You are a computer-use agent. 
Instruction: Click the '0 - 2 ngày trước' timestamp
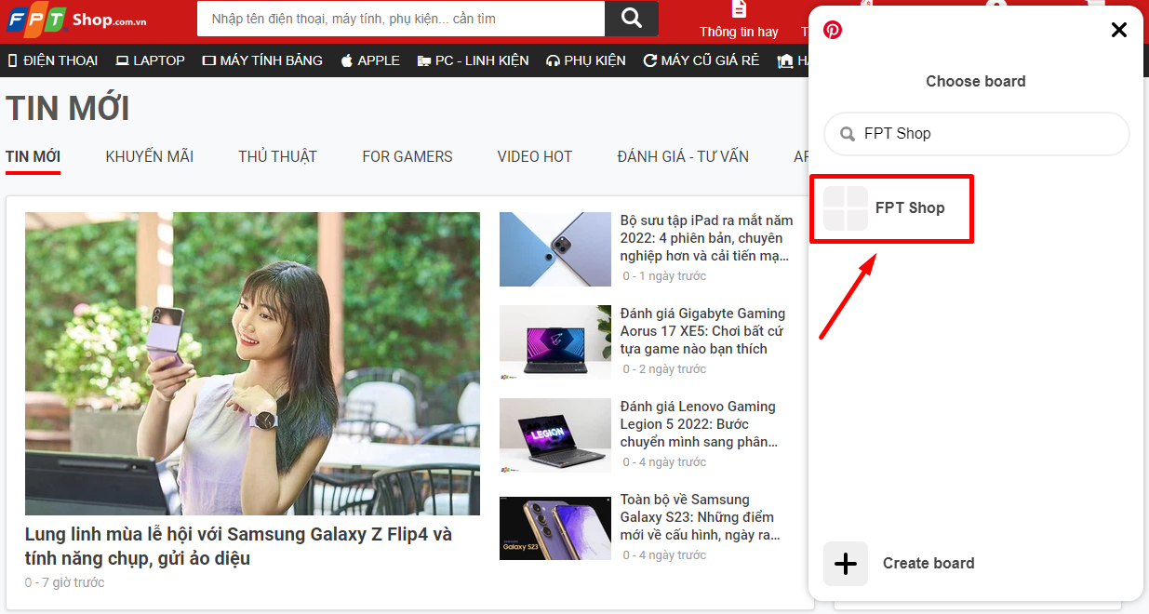tap(664, 369)
